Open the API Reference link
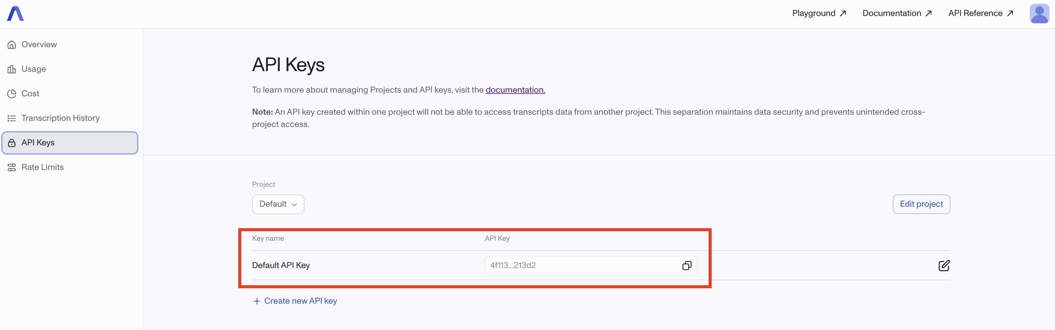Screen dimensions: 1055x330 (x=981, y=13)
